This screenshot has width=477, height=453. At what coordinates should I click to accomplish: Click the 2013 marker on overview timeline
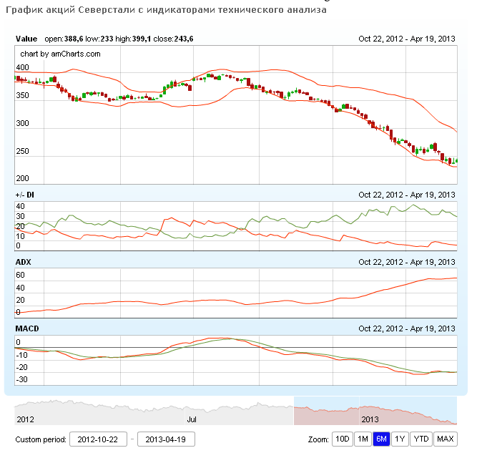click(370, 419)
